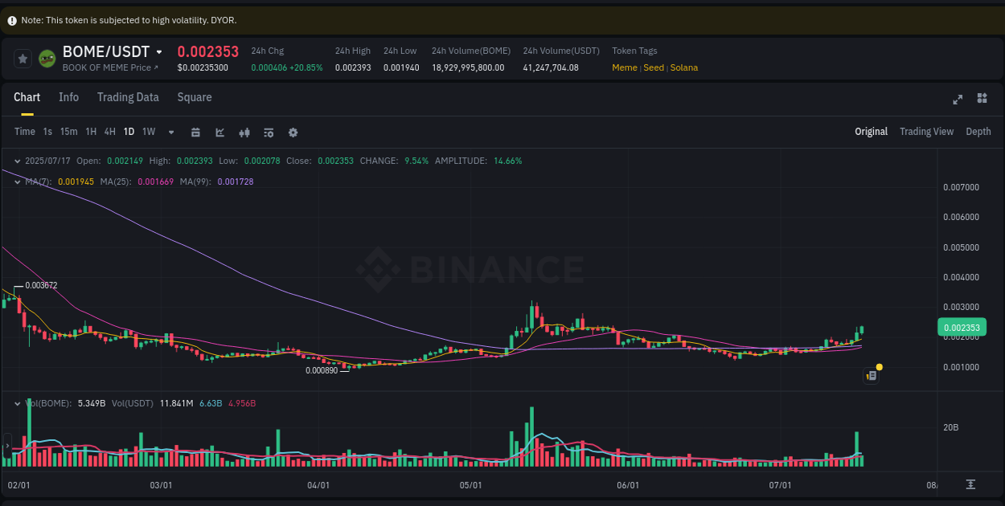The height and width of the screenshot is (506, 1005).
Task: Click the star to favorite BOME/USDT
Action: click(23, 58)
